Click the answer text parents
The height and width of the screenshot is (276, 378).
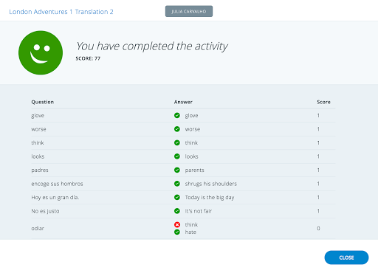click(194, 170)
